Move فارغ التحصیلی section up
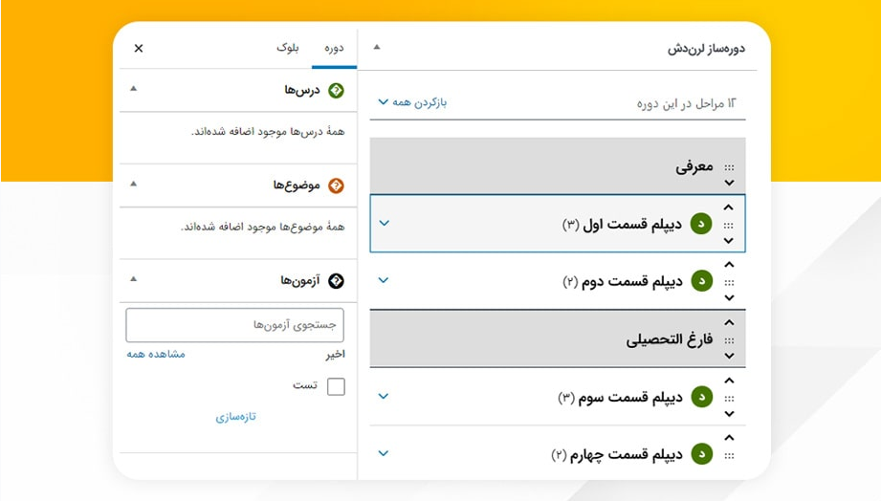 (729, 322)
